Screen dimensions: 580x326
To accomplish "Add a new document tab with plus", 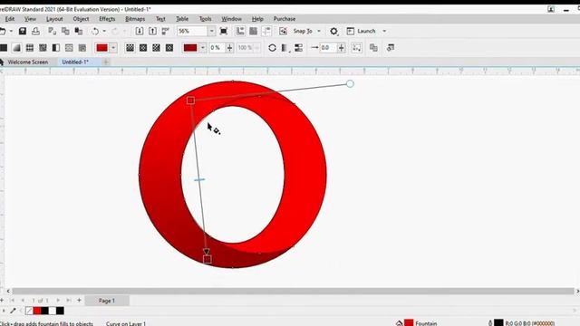I will [x=106, y=62].
